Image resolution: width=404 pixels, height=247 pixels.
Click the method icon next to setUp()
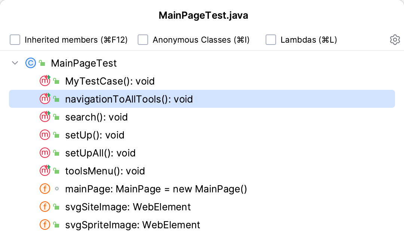(x=45, y=135)
